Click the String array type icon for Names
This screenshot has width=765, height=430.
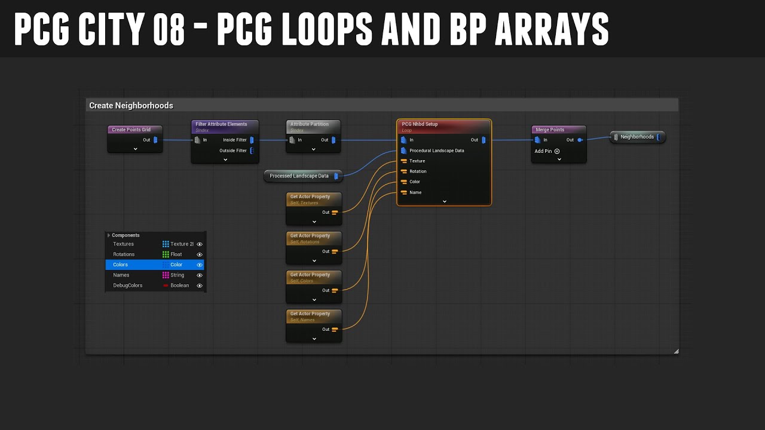166,275
